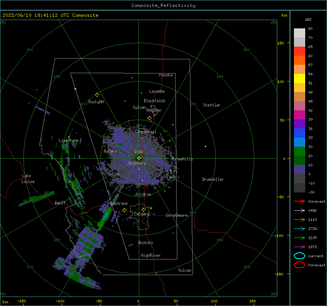Click the asterisk marker east of Innisfail
This screenshot has height=306, width=327.
tap(173, 125)
